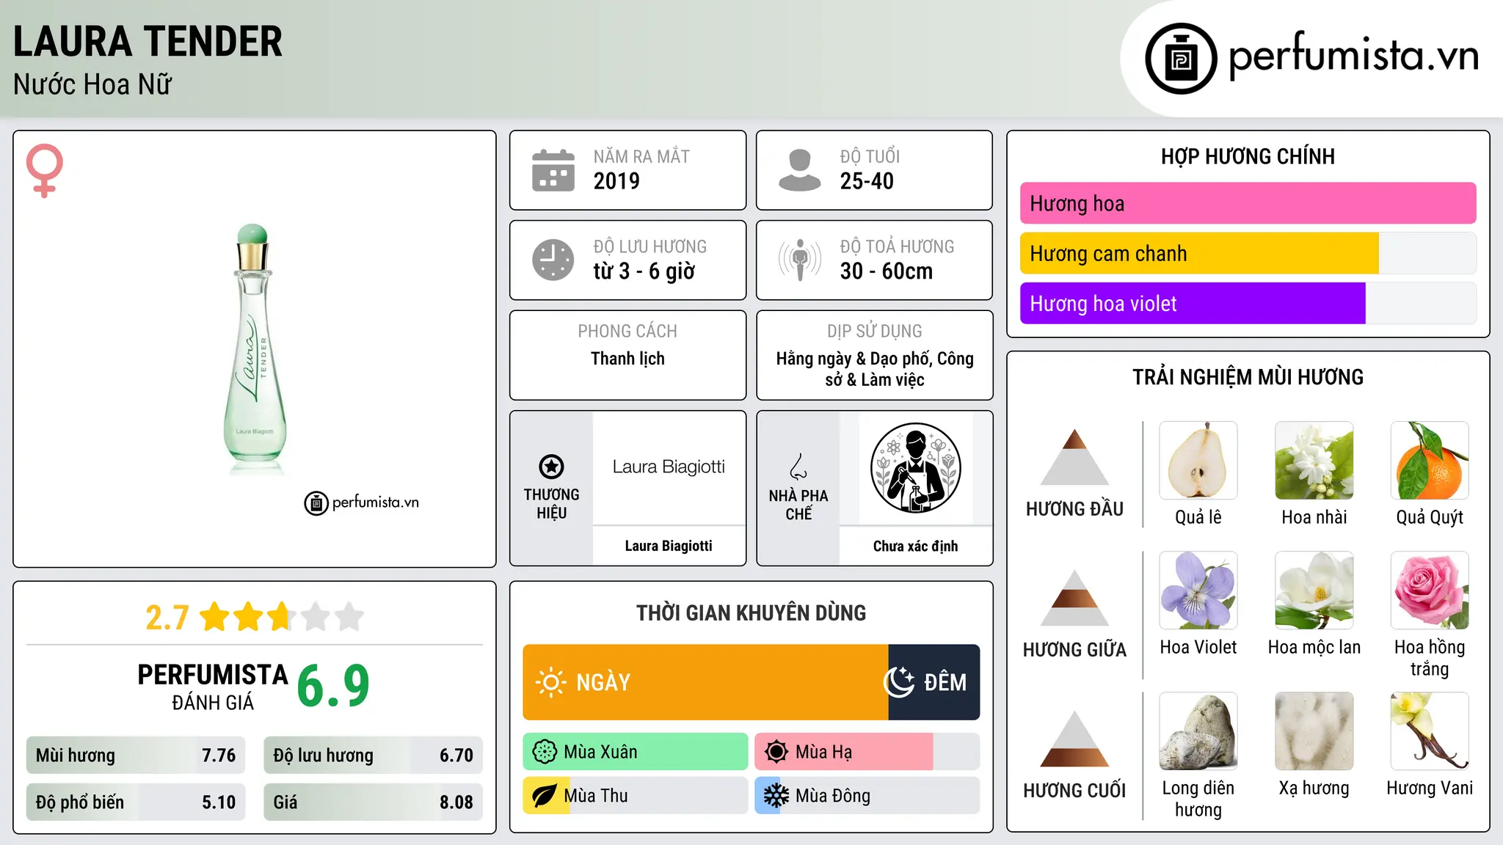Click the top note pyramid icon Hương đầu
Image resolution: width=1503 pixels, height=845 pixels.
tap(1074, 457)
